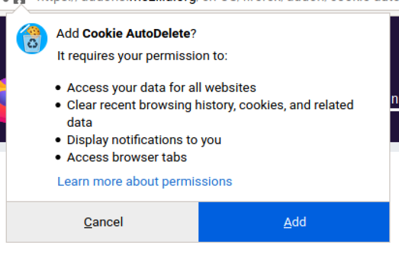The height and width of the screenshot is (264, 399).
Task: Open Learn more about permissions link
Action: coord(145,181)
